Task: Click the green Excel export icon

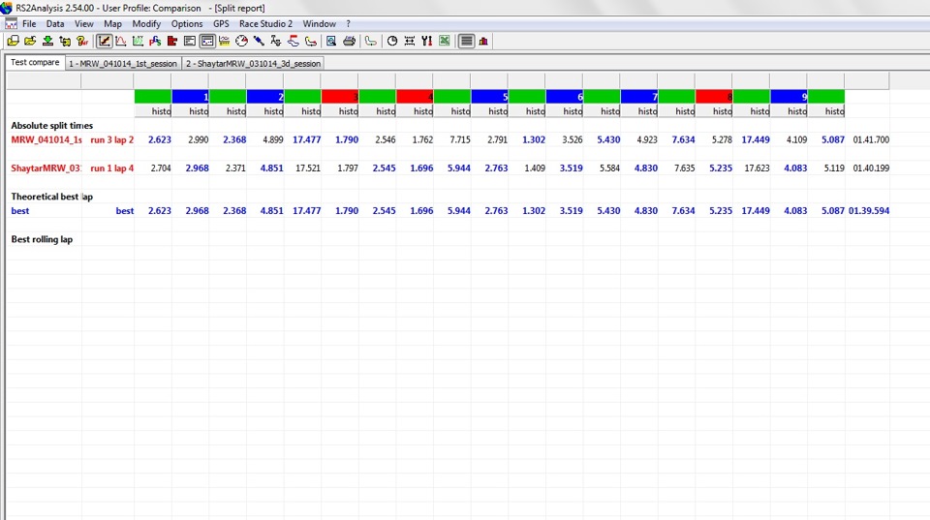Action: click(x=445, y=41)
